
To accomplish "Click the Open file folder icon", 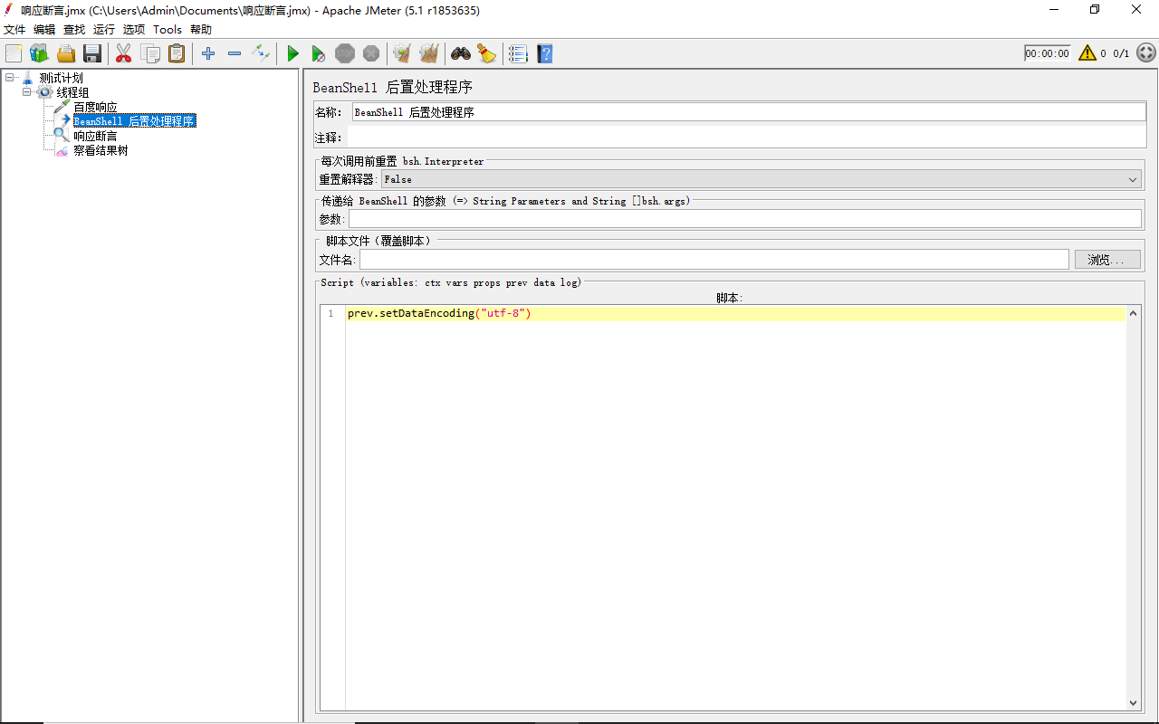I will point(66,54).
